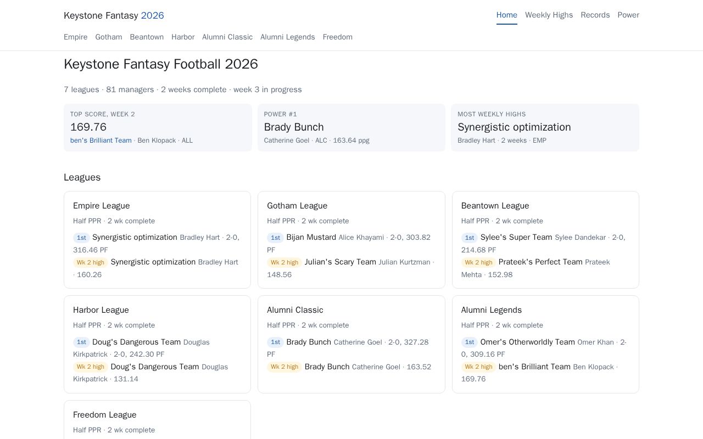Go to Weekly Highs page

549,15
